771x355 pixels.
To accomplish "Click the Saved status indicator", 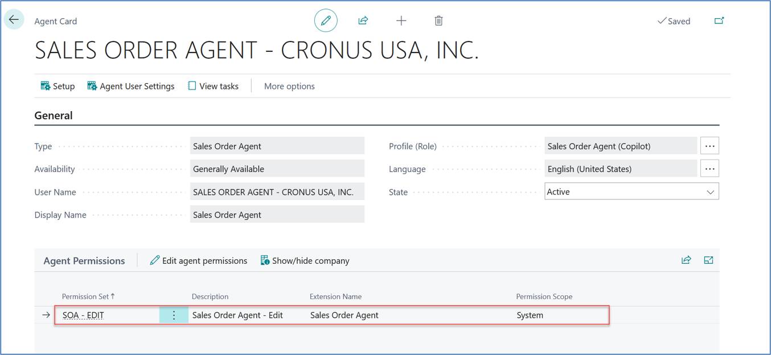I will pos(674,21).
